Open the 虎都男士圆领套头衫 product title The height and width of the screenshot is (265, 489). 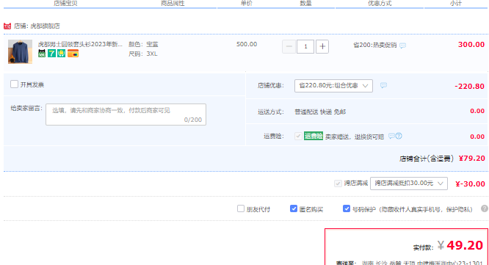click(80, 44)
